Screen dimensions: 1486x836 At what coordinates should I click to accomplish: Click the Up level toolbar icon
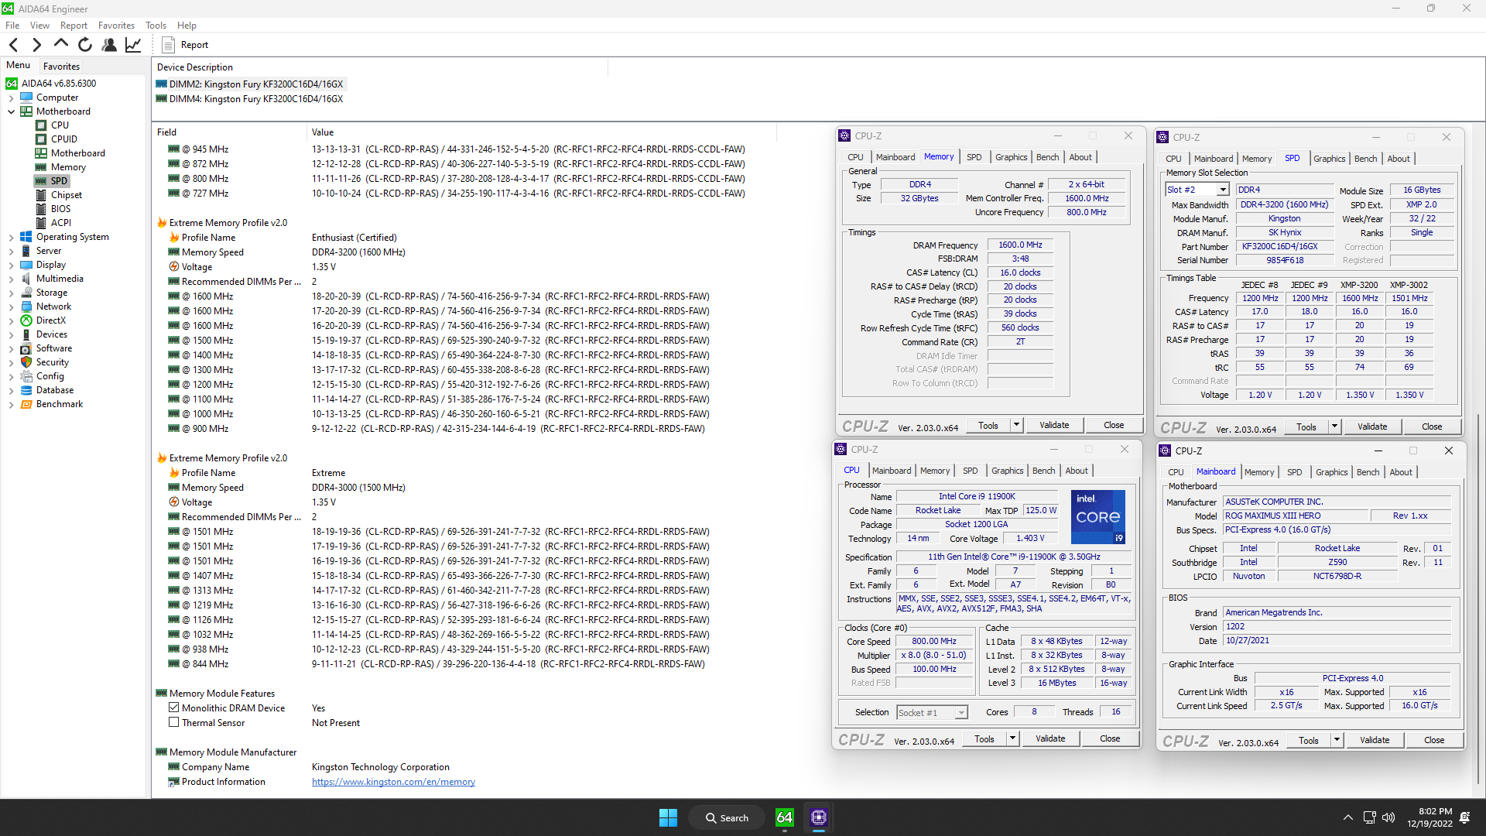[61, 44]
